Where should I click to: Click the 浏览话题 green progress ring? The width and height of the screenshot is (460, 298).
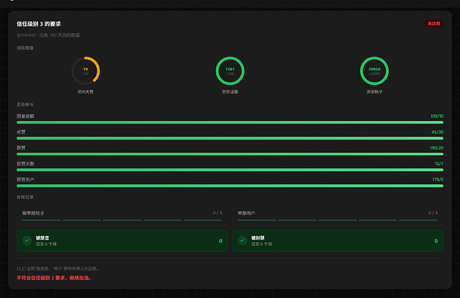[x=230, y=71]
